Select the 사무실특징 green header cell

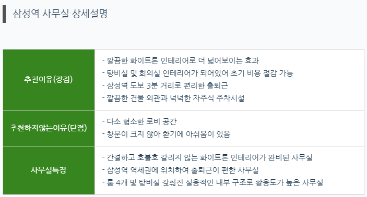coord(49,170)
